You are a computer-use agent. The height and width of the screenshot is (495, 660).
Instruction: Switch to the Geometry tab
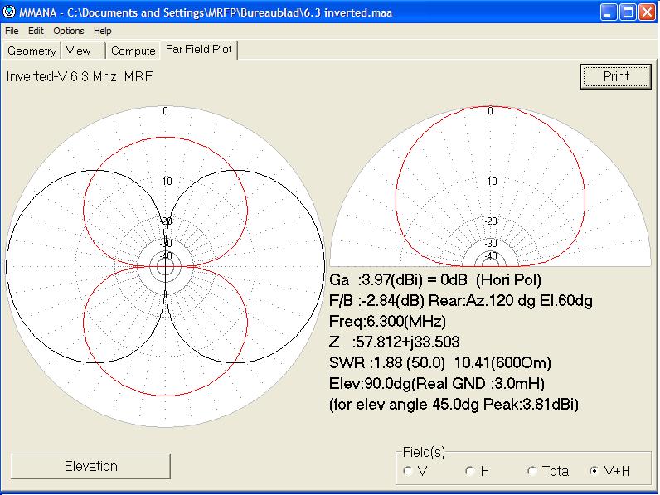coord(32,51)
